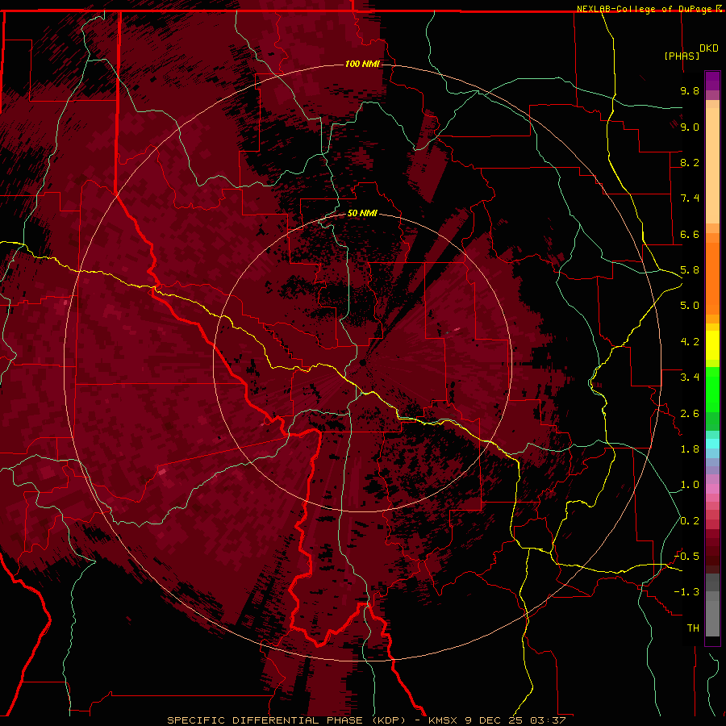Select the SPECIFIC DIFFERENTIAL PHASE caption text
The height and width of the screenshot is (726, 726).
265,720
